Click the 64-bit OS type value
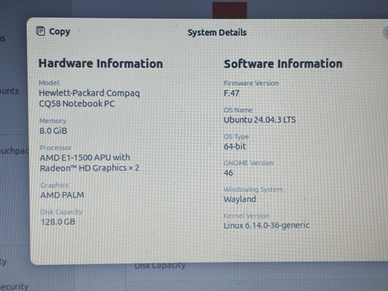Screen dimensions: 388x291 (x=235, y=146)
